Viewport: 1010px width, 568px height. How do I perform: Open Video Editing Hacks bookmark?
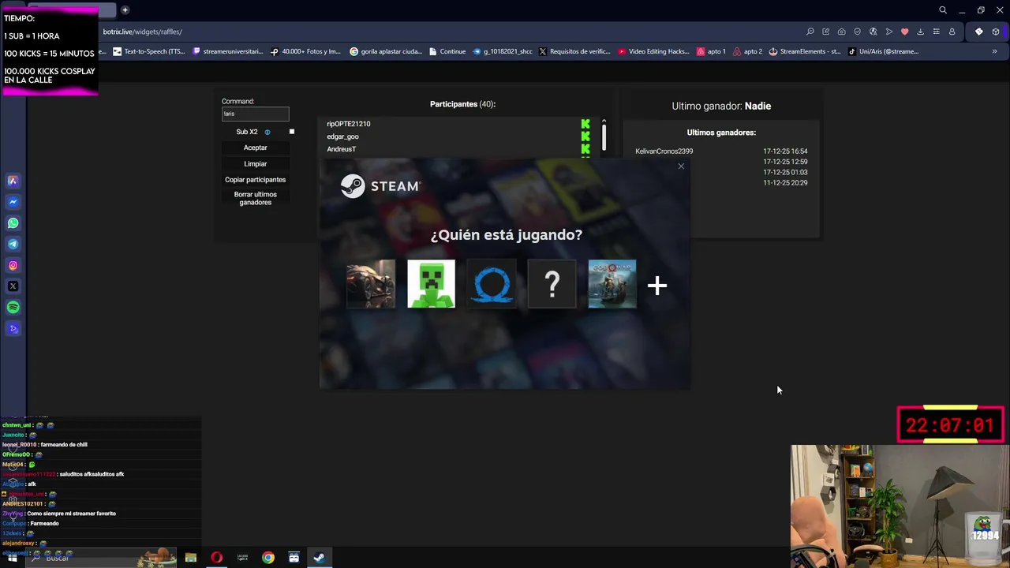[654, 51]
